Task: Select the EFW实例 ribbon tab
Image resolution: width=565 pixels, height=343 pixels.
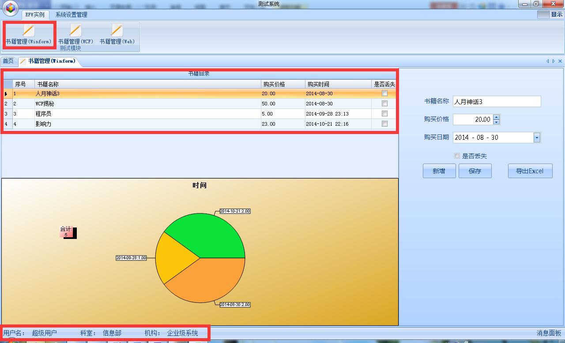Action: (36, 15)
